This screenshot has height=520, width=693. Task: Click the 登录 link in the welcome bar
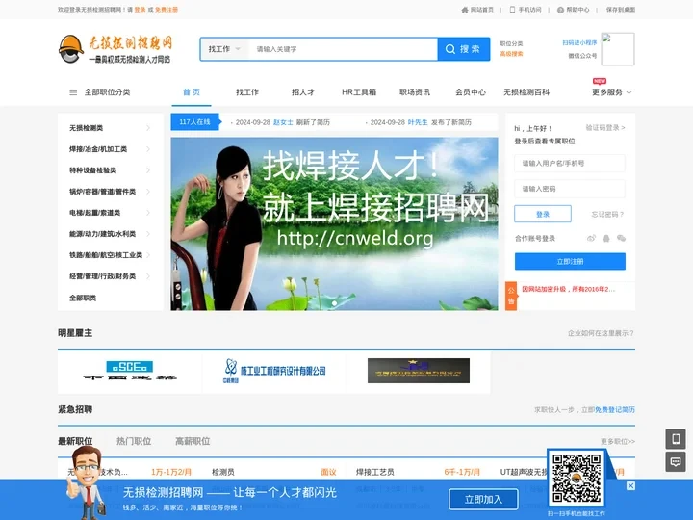[x=141, y=10]
